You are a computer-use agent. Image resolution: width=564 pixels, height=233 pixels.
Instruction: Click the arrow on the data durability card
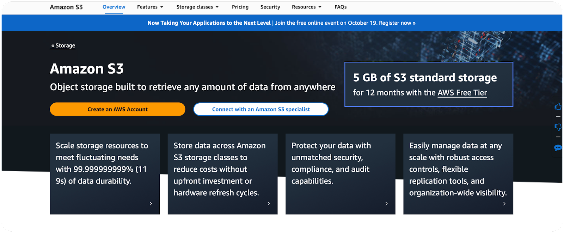click(151, 203)
